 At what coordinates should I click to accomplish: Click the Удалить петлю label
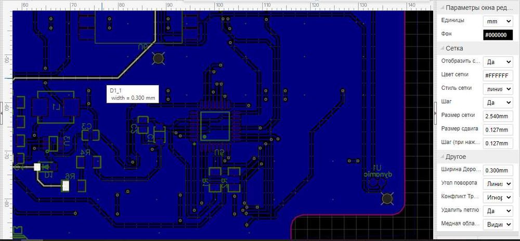coord(460,210)
